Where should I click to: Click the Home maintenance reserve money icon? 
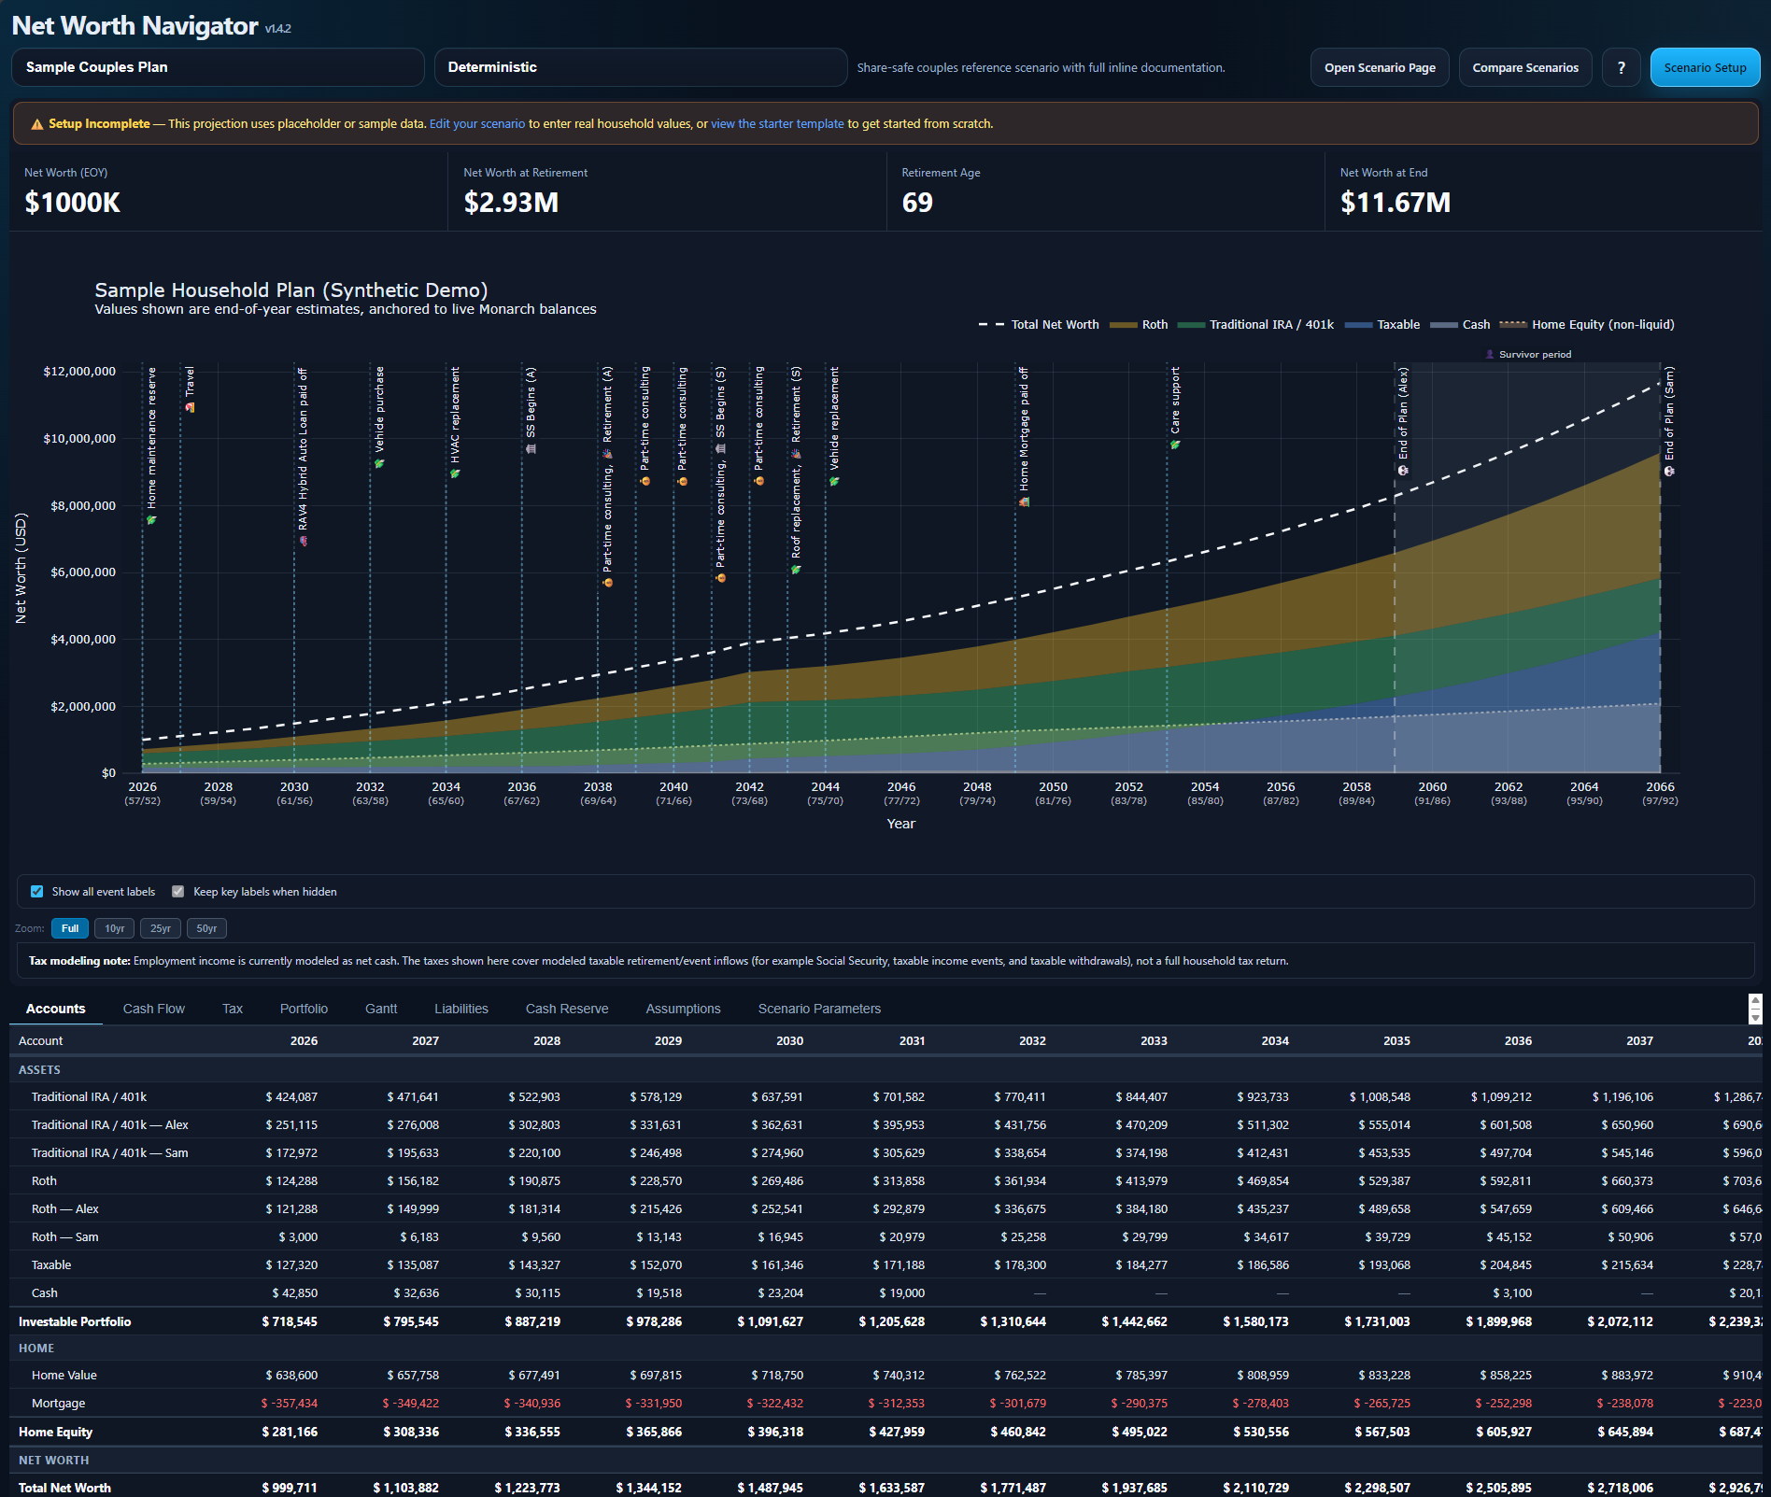(151, 520)
